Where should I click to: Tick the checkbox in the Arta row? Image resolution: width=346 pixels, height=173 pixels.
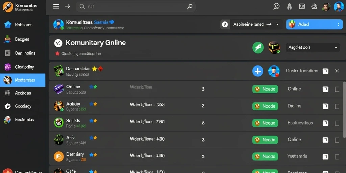point(337,140)
